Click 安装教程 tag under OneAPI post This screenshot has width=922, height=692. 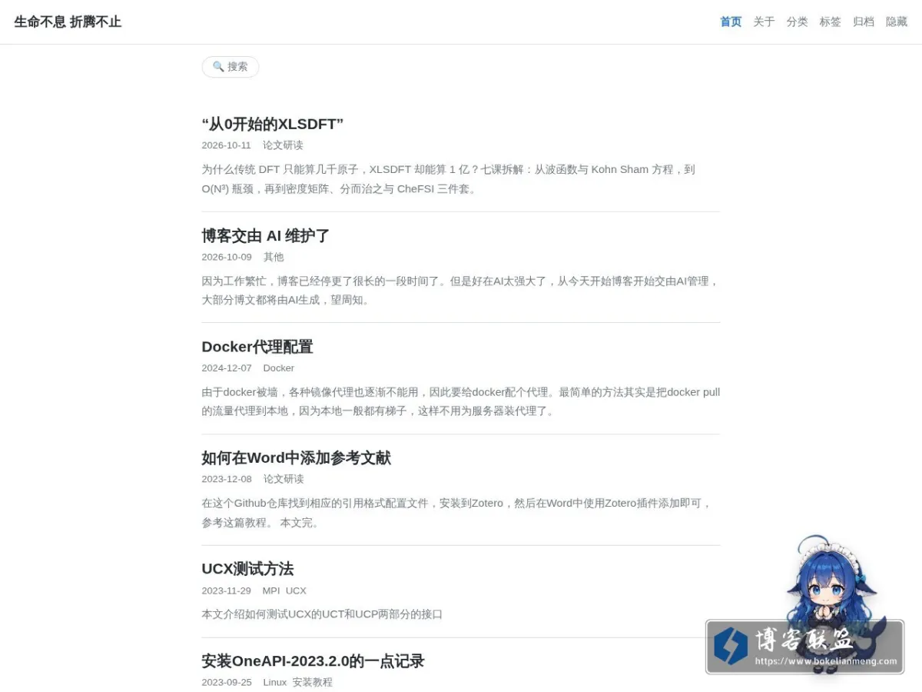coord(312,683)
